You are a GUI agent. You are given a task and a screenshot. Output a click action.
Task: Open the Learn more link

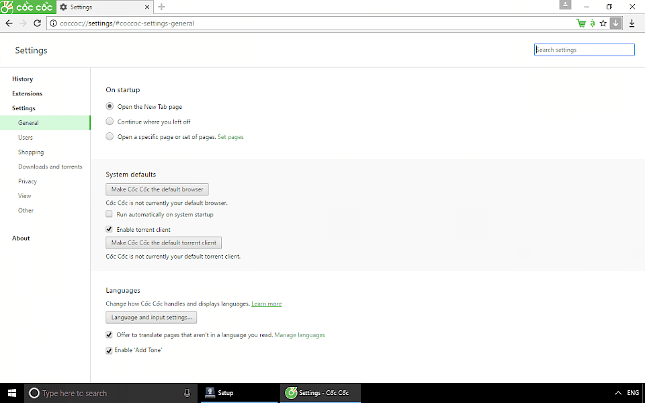(267, 304)
